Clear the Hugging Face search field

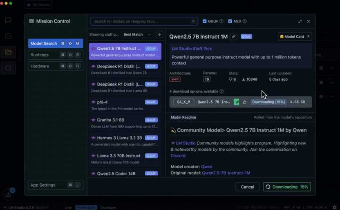(193, 21)
